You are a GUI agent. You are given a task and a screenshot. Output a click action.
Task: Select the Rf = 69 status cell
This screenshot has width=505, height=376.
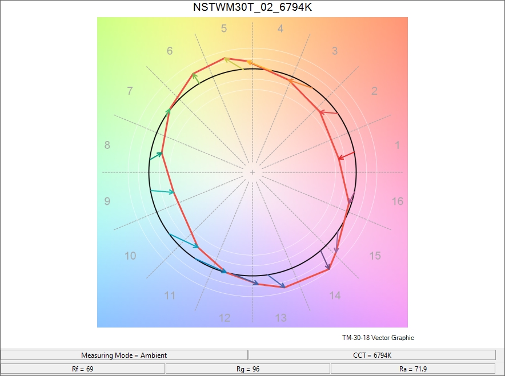[x=83, y=369]
